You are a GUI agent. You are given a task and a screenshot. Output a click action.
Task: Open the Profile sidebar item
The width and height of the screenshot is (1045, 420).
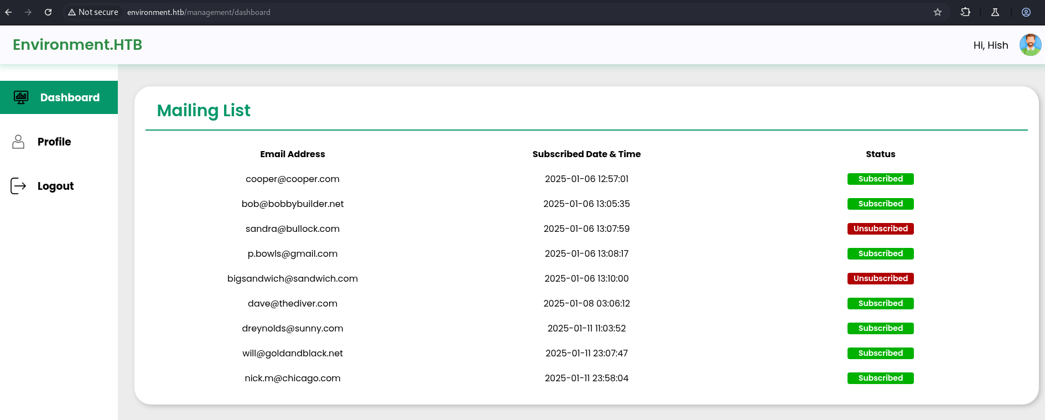tap(59, 142)
